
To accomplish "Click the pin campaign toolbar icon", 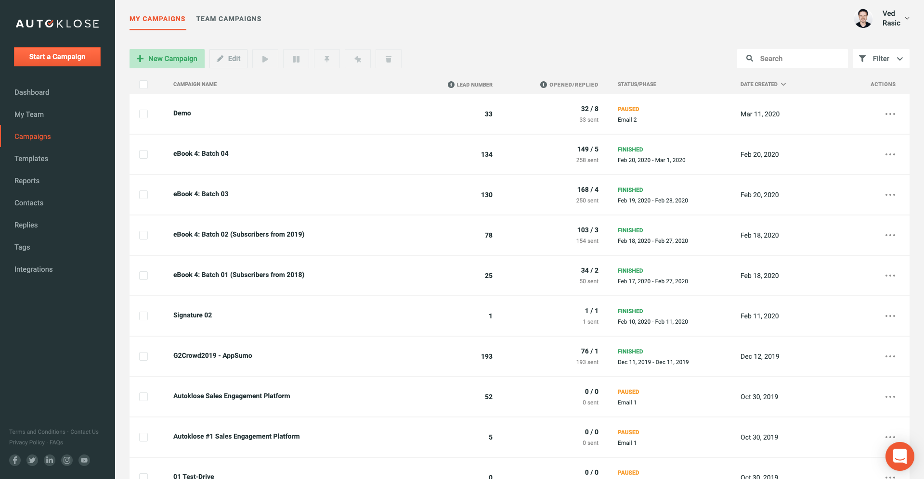I will point(327,59).
